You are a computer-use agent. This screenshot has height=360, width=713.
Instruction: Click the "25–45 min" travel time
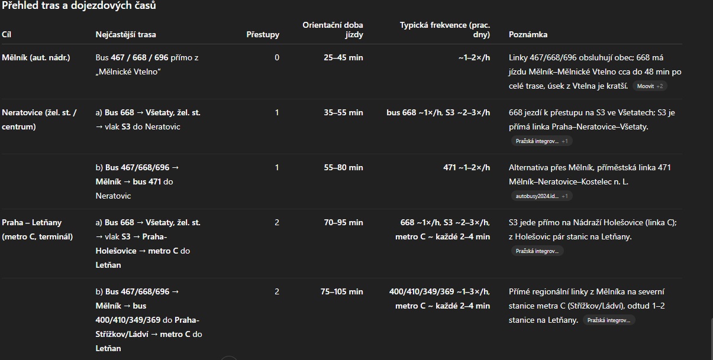pyautogui.click(x=343, y=58)
